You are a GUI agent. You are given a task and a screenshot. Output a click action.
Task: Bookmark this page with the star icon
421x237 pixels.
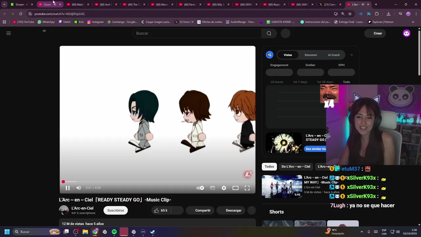(x=350, y=14)
